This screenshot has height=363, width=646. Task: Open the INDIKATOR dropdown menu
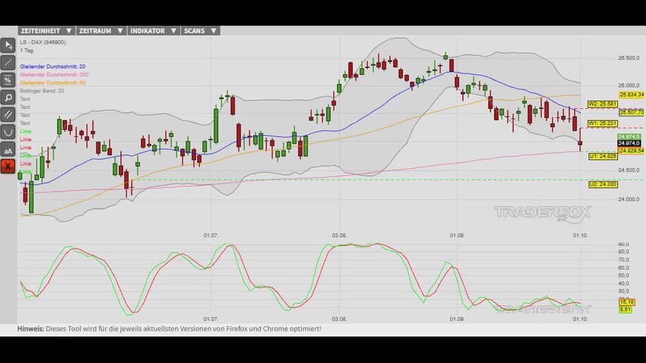click(154, 31)
